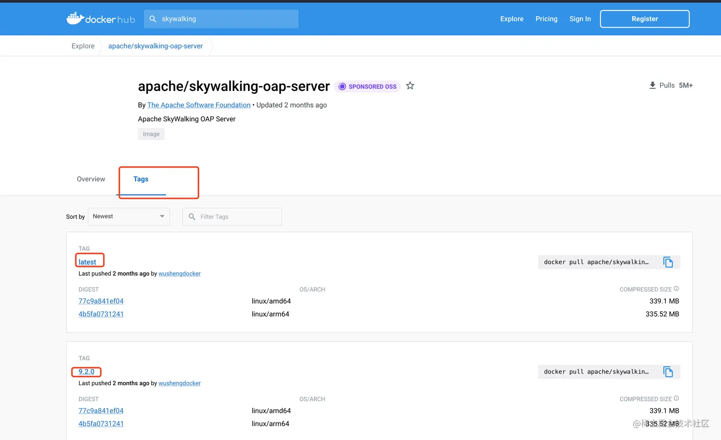This screenshot has width=721, height=440.
Task: Click the Register button
Action: (645, 19)
